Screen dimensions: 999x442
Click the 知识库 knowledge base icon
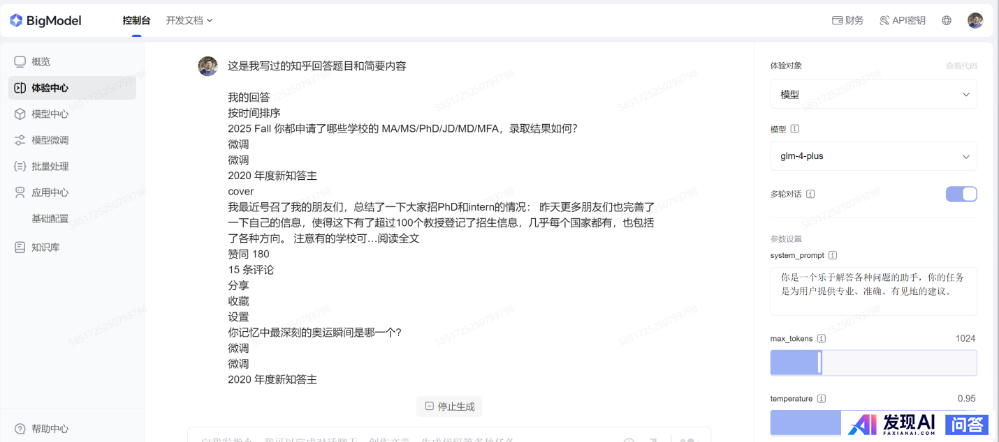point(20,247)
